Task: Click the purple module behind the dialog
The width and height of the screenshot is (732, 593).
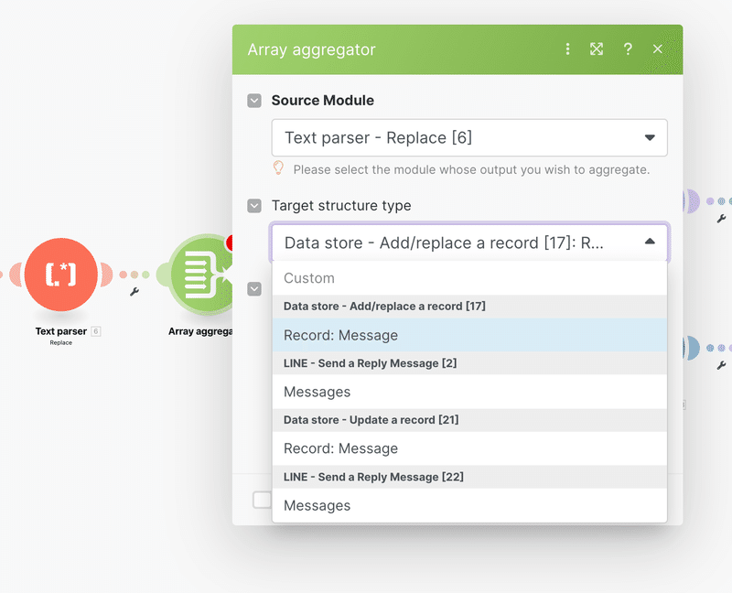Action: (691, 201)
